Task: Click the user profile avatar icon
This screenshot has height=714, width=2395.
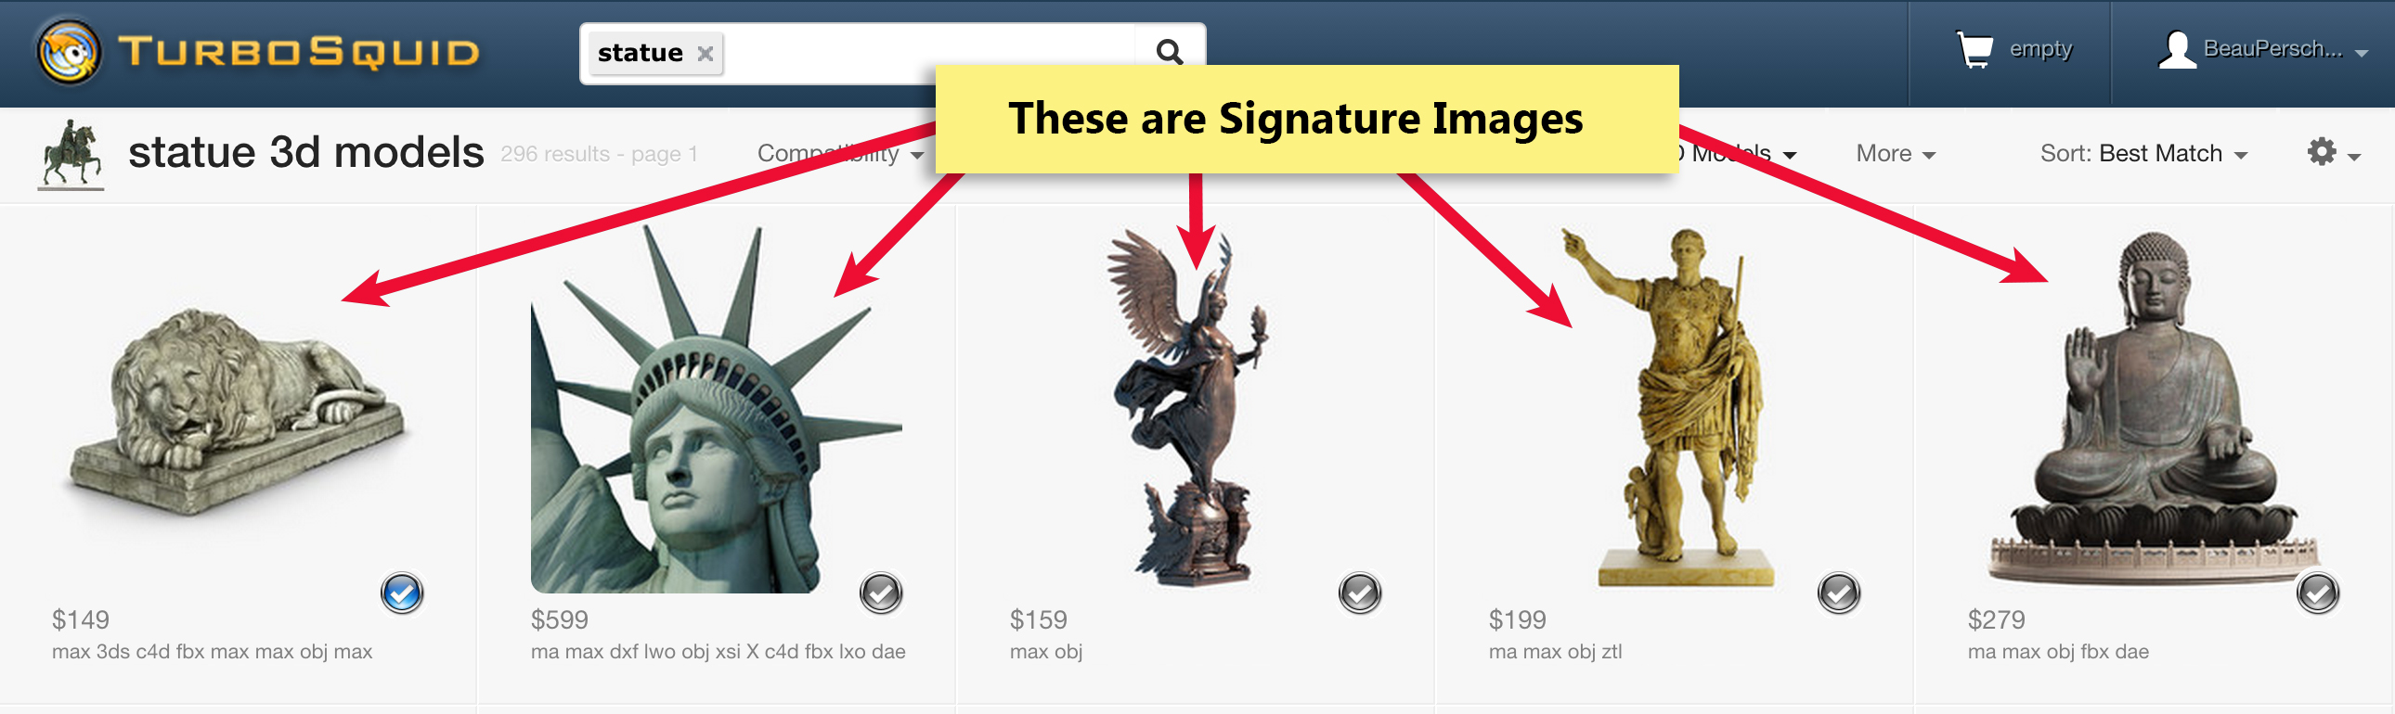Action: coord(2177,49)
